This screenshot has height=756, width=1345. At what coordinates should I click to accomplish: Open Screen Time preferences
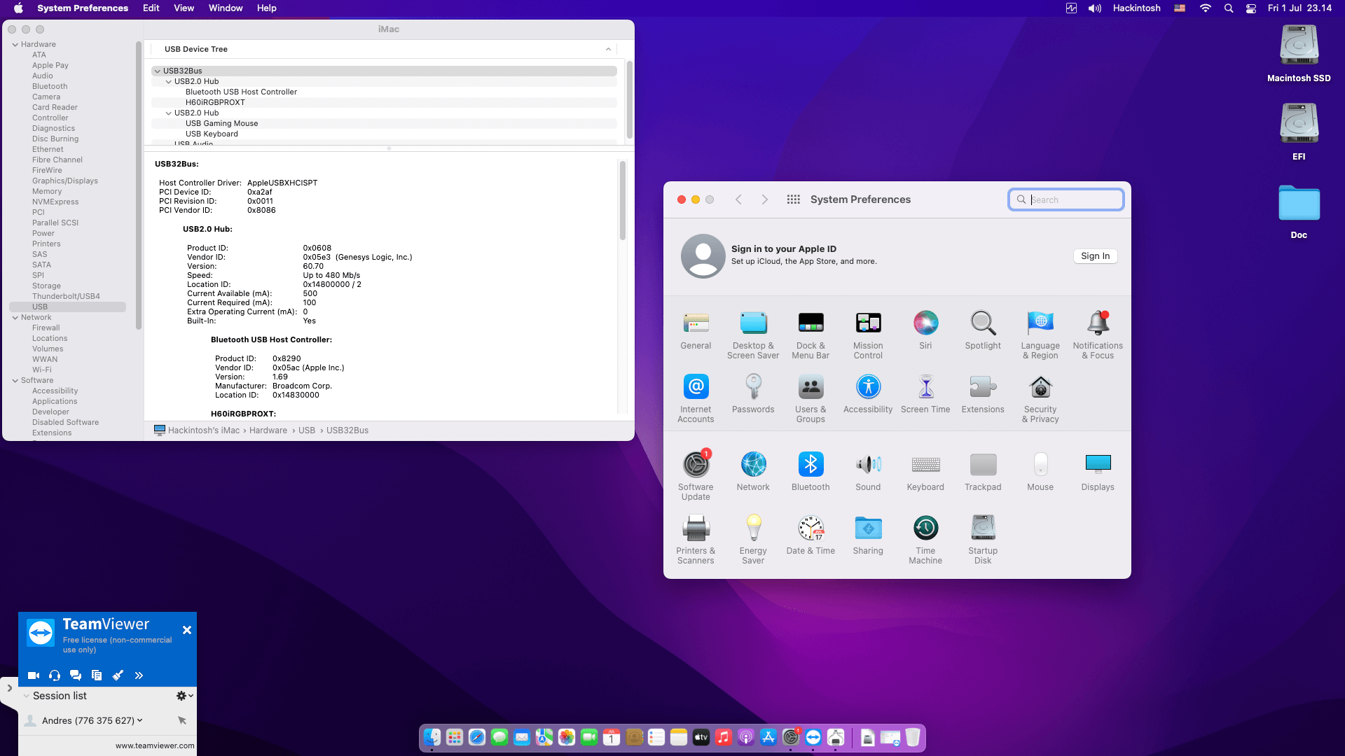coord(925,394)
